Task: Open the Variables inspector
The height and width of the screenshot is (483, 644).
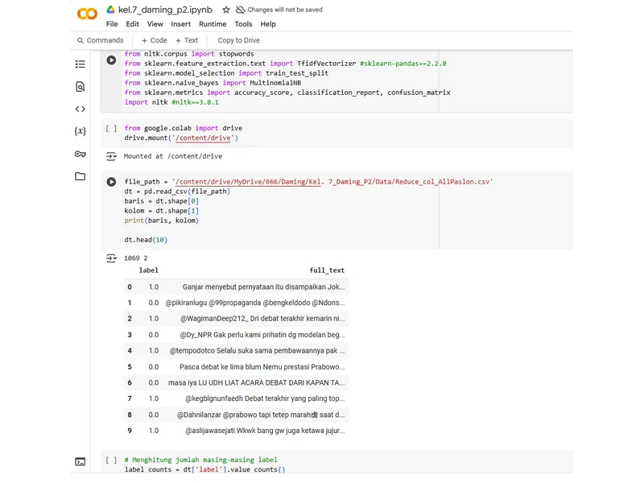Action: pyautogui.click(x=79, y=130)
